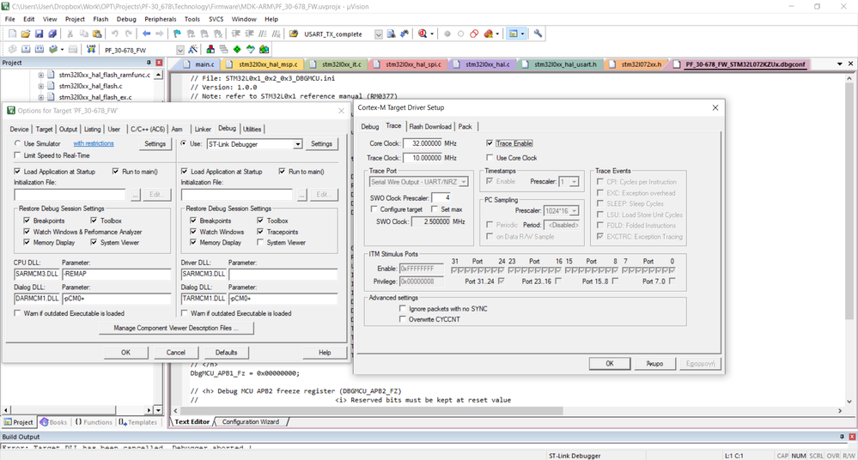Open a file with the folder icon
This screenshot has height=460, width=858.
[25, 34]
